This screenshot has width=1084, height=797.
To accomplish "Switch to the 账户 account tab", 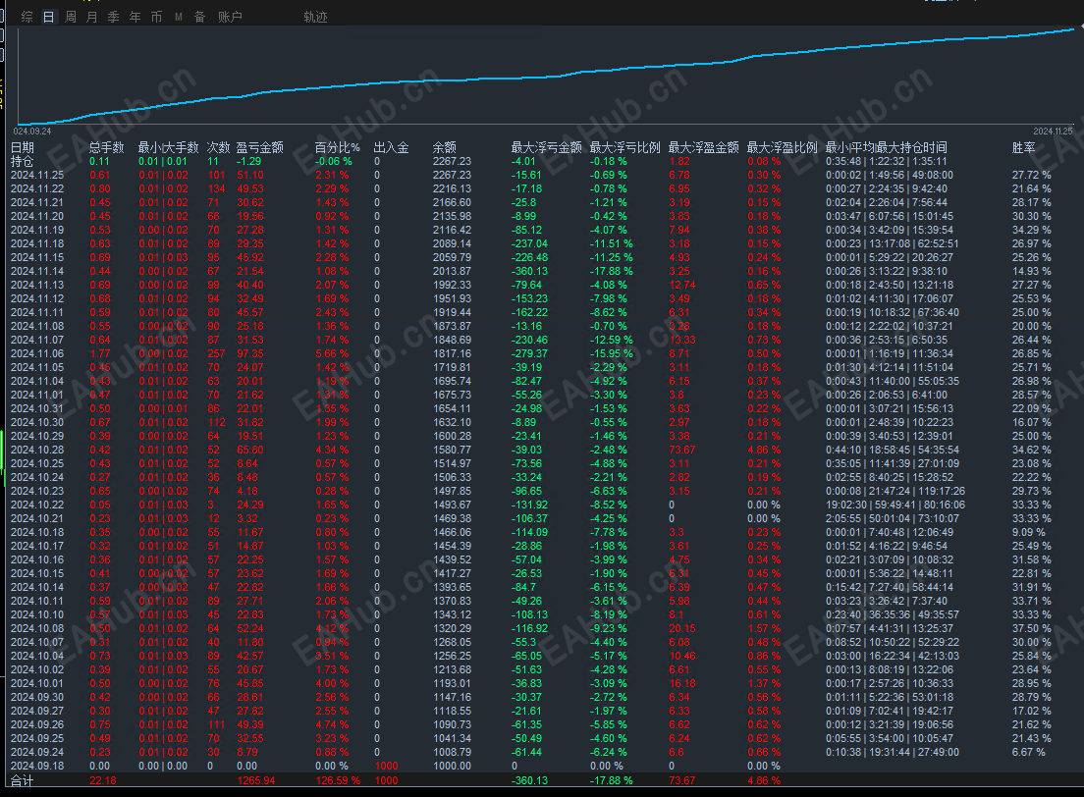I will tap(230, 17).
